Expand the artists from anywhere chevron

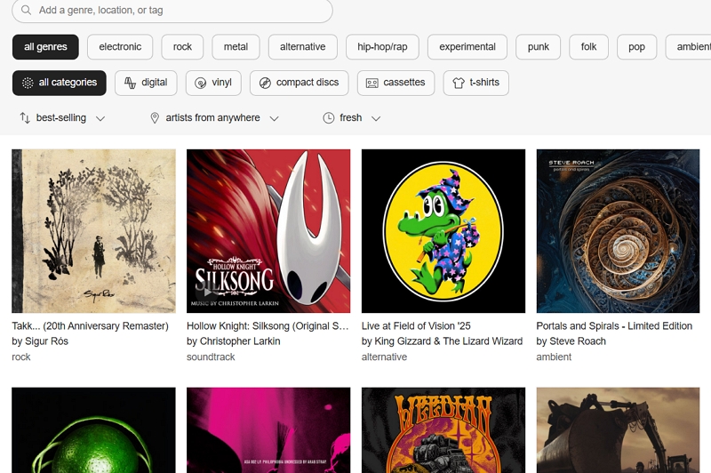tap(274, 118)
